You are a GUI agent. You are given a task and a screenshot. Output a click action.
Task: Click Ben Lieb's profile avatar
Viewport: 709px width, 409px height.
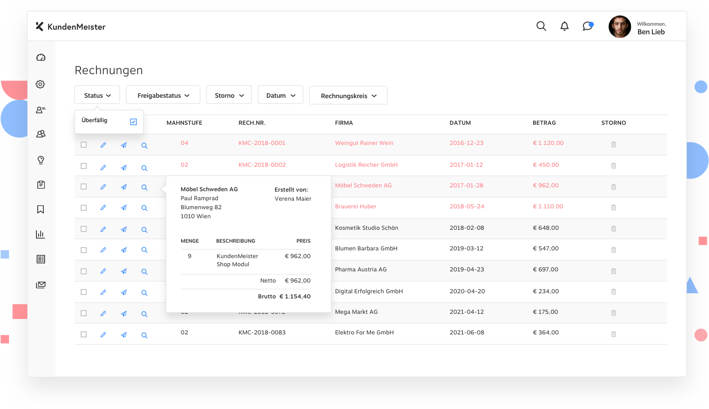click(619, 27)
